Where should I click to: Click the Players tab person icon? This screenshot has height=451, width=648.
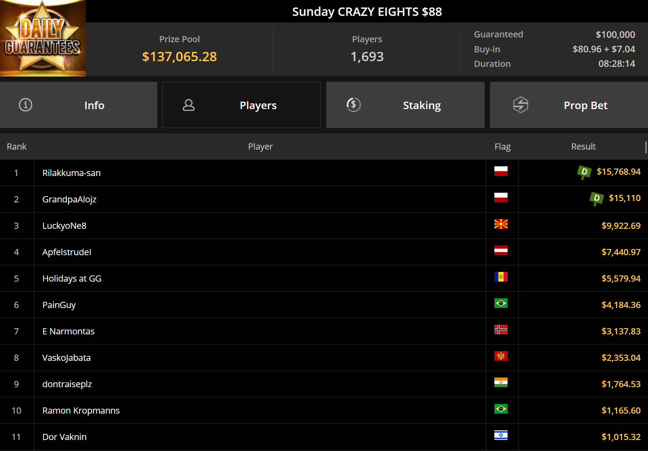(188, 105)
